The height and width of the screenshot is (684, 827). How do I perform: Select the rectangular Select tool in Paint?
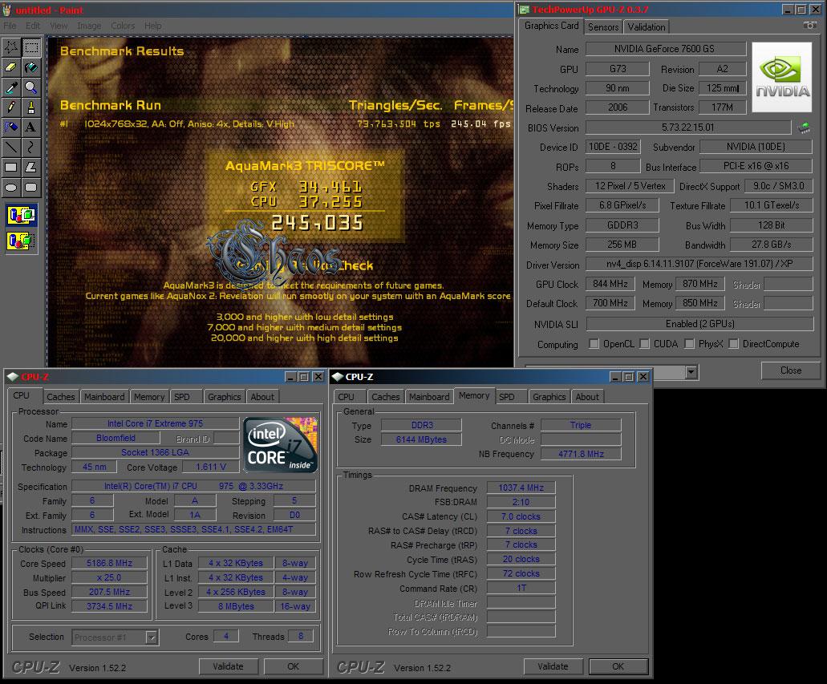click(x=31, y=47)
